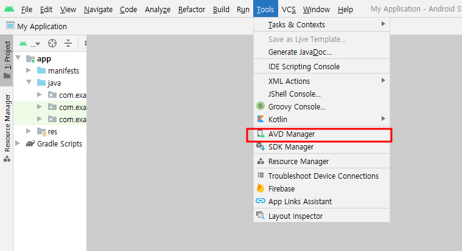Open the VCS menu
This screenshot has height=251, width=462.
[289, 10]
